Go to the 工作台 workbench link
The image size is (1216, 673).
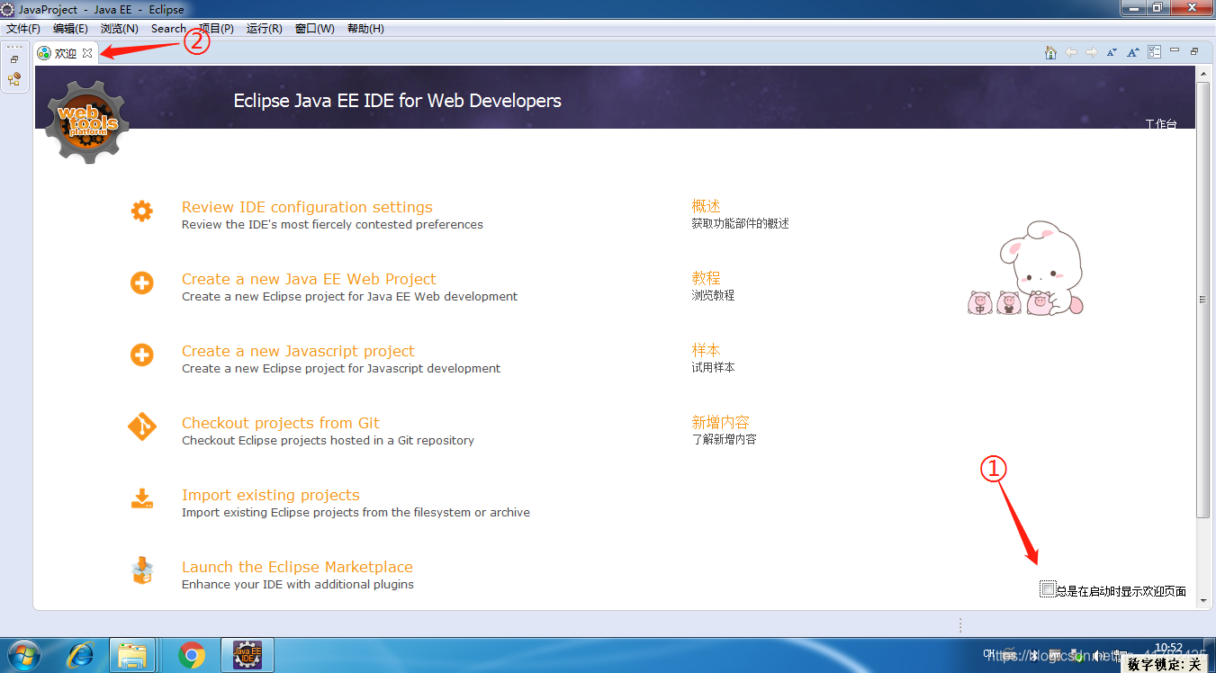1161,124
